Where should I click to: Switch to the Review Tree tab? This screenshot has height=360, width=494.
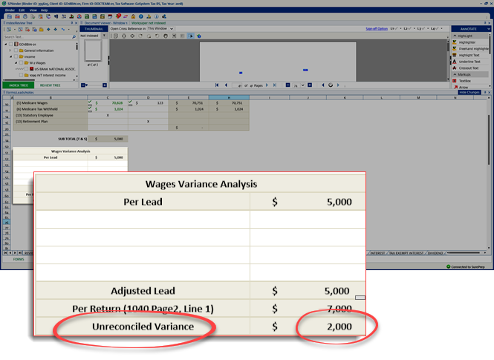[x=51, y=85]
